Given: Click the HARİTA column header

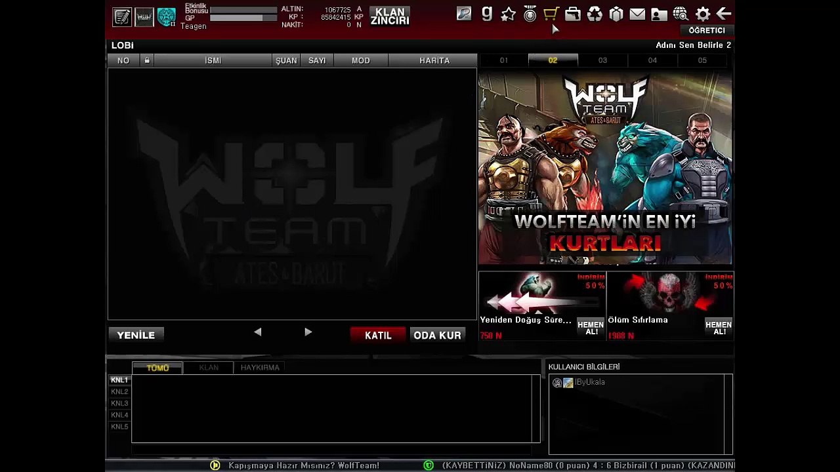Looking at the screenshot, I should pos(434,60).
